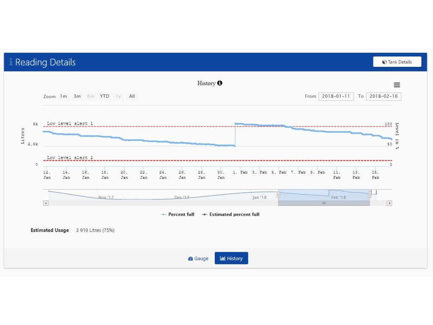Click the To date field
This screenshot has width=433, height=325.
point(383,96)
